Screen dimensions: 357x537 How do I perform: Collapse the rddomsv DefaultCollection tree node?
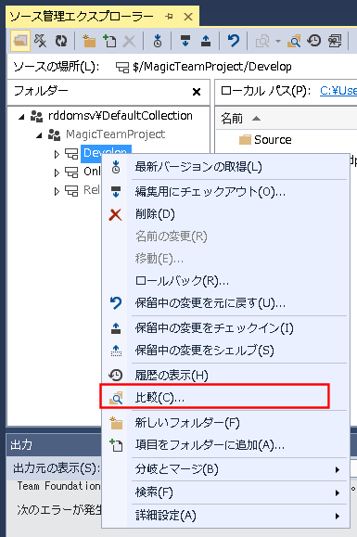point(21,117)
